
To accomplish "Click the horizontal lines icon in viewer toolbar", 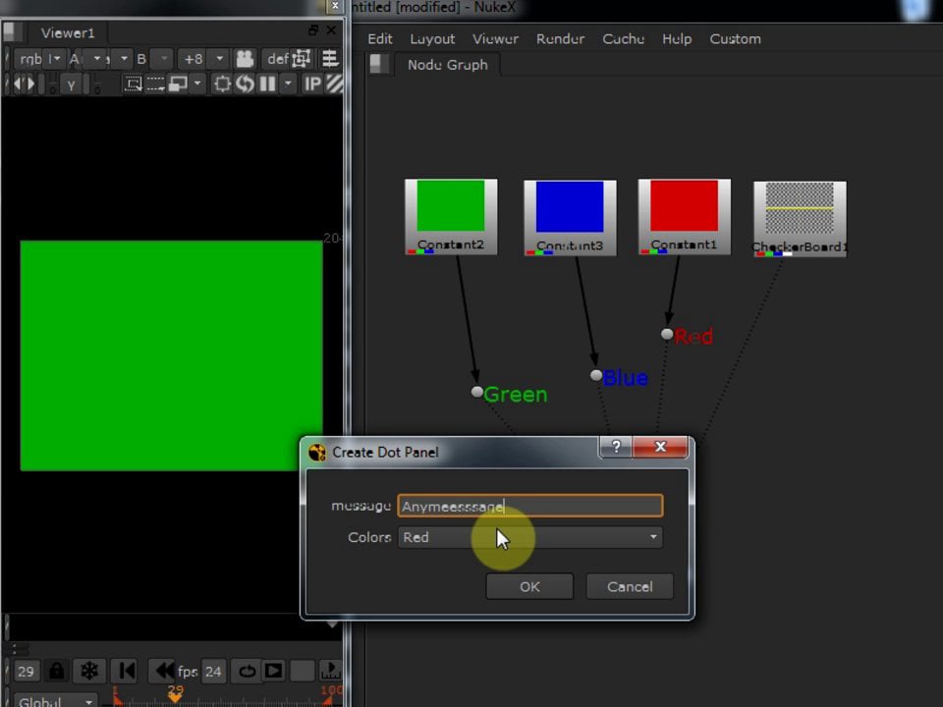I will (x=330, y=59).
